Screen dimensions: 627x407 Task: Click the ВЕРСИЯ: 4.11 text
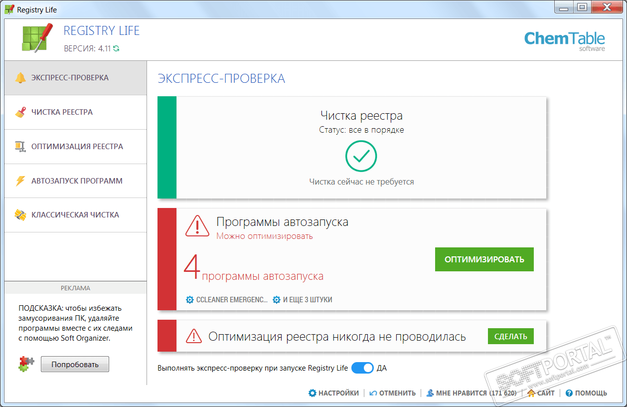(x=87, y=49)
